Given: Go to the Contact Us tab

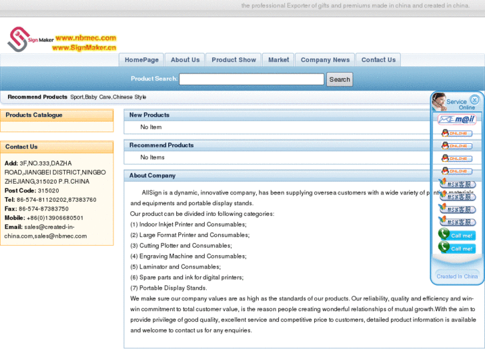Looking at the screenshot, I should pyautogui.click(x=378, y=60).
